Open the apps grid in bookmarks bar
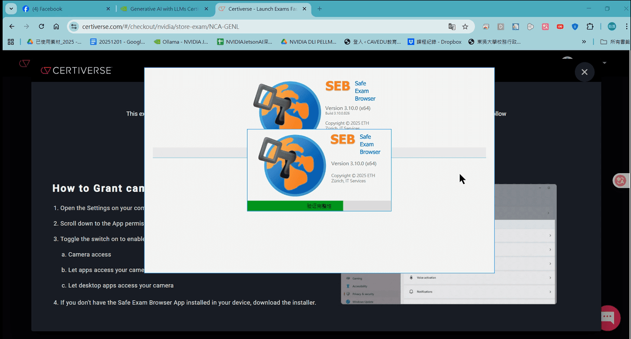The width and height of the screenshot is (631, 339). (x=11, y=42)
